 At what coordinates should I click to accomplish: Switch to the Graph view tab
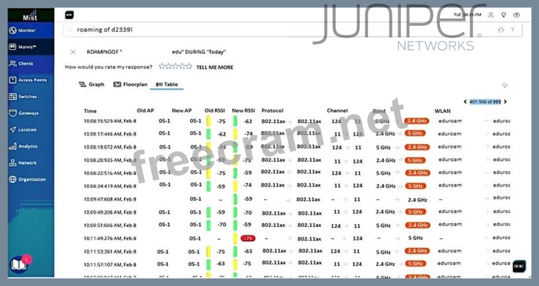(91, 85)
